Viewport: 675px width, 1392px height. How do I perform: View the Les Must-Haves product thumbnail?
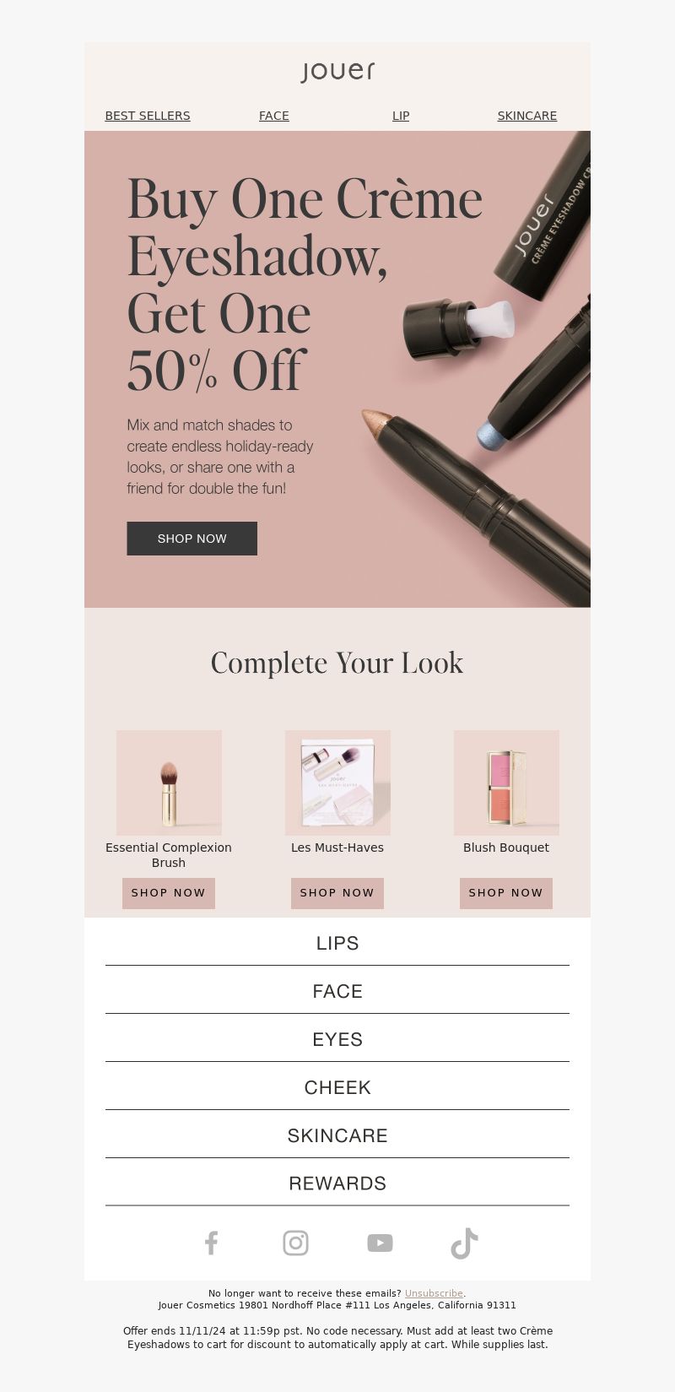click(337, 783)
